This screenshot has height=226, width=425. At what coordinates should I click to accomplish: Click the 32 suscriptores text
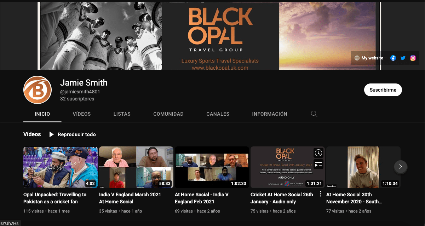coord(77,99)
